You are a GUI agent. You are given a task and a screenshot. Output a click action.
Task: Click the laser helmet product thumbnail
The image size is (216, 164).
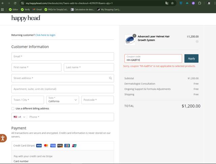click(130, 40)
